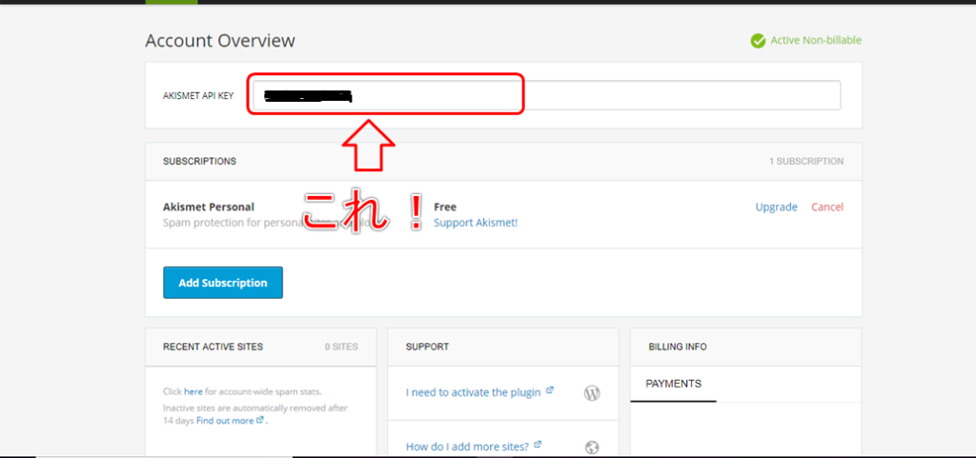The height and width of the screenshot is (458, 976).
Task: Open the Upgrade link for Akismet Personal
Action: pos(776,207)
